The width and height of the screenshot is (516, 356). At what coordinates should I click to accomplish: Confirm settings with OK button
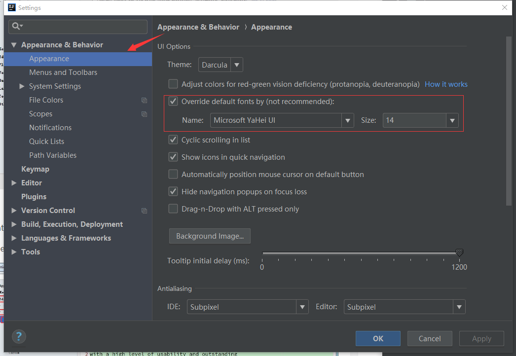click(378, 339)
